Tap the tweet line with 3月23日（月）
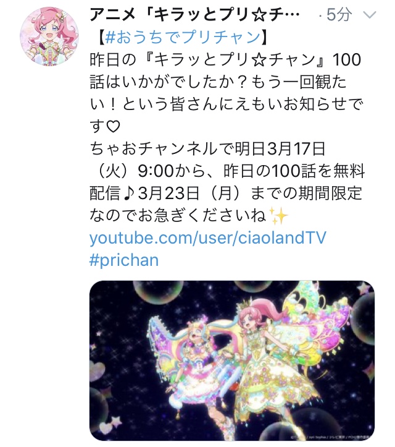Viewport: 395px width, 447px height. point(226,193)
